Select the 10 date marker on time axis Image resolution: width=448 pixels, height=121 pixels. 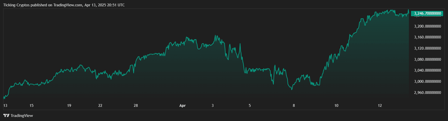[336, 106]
